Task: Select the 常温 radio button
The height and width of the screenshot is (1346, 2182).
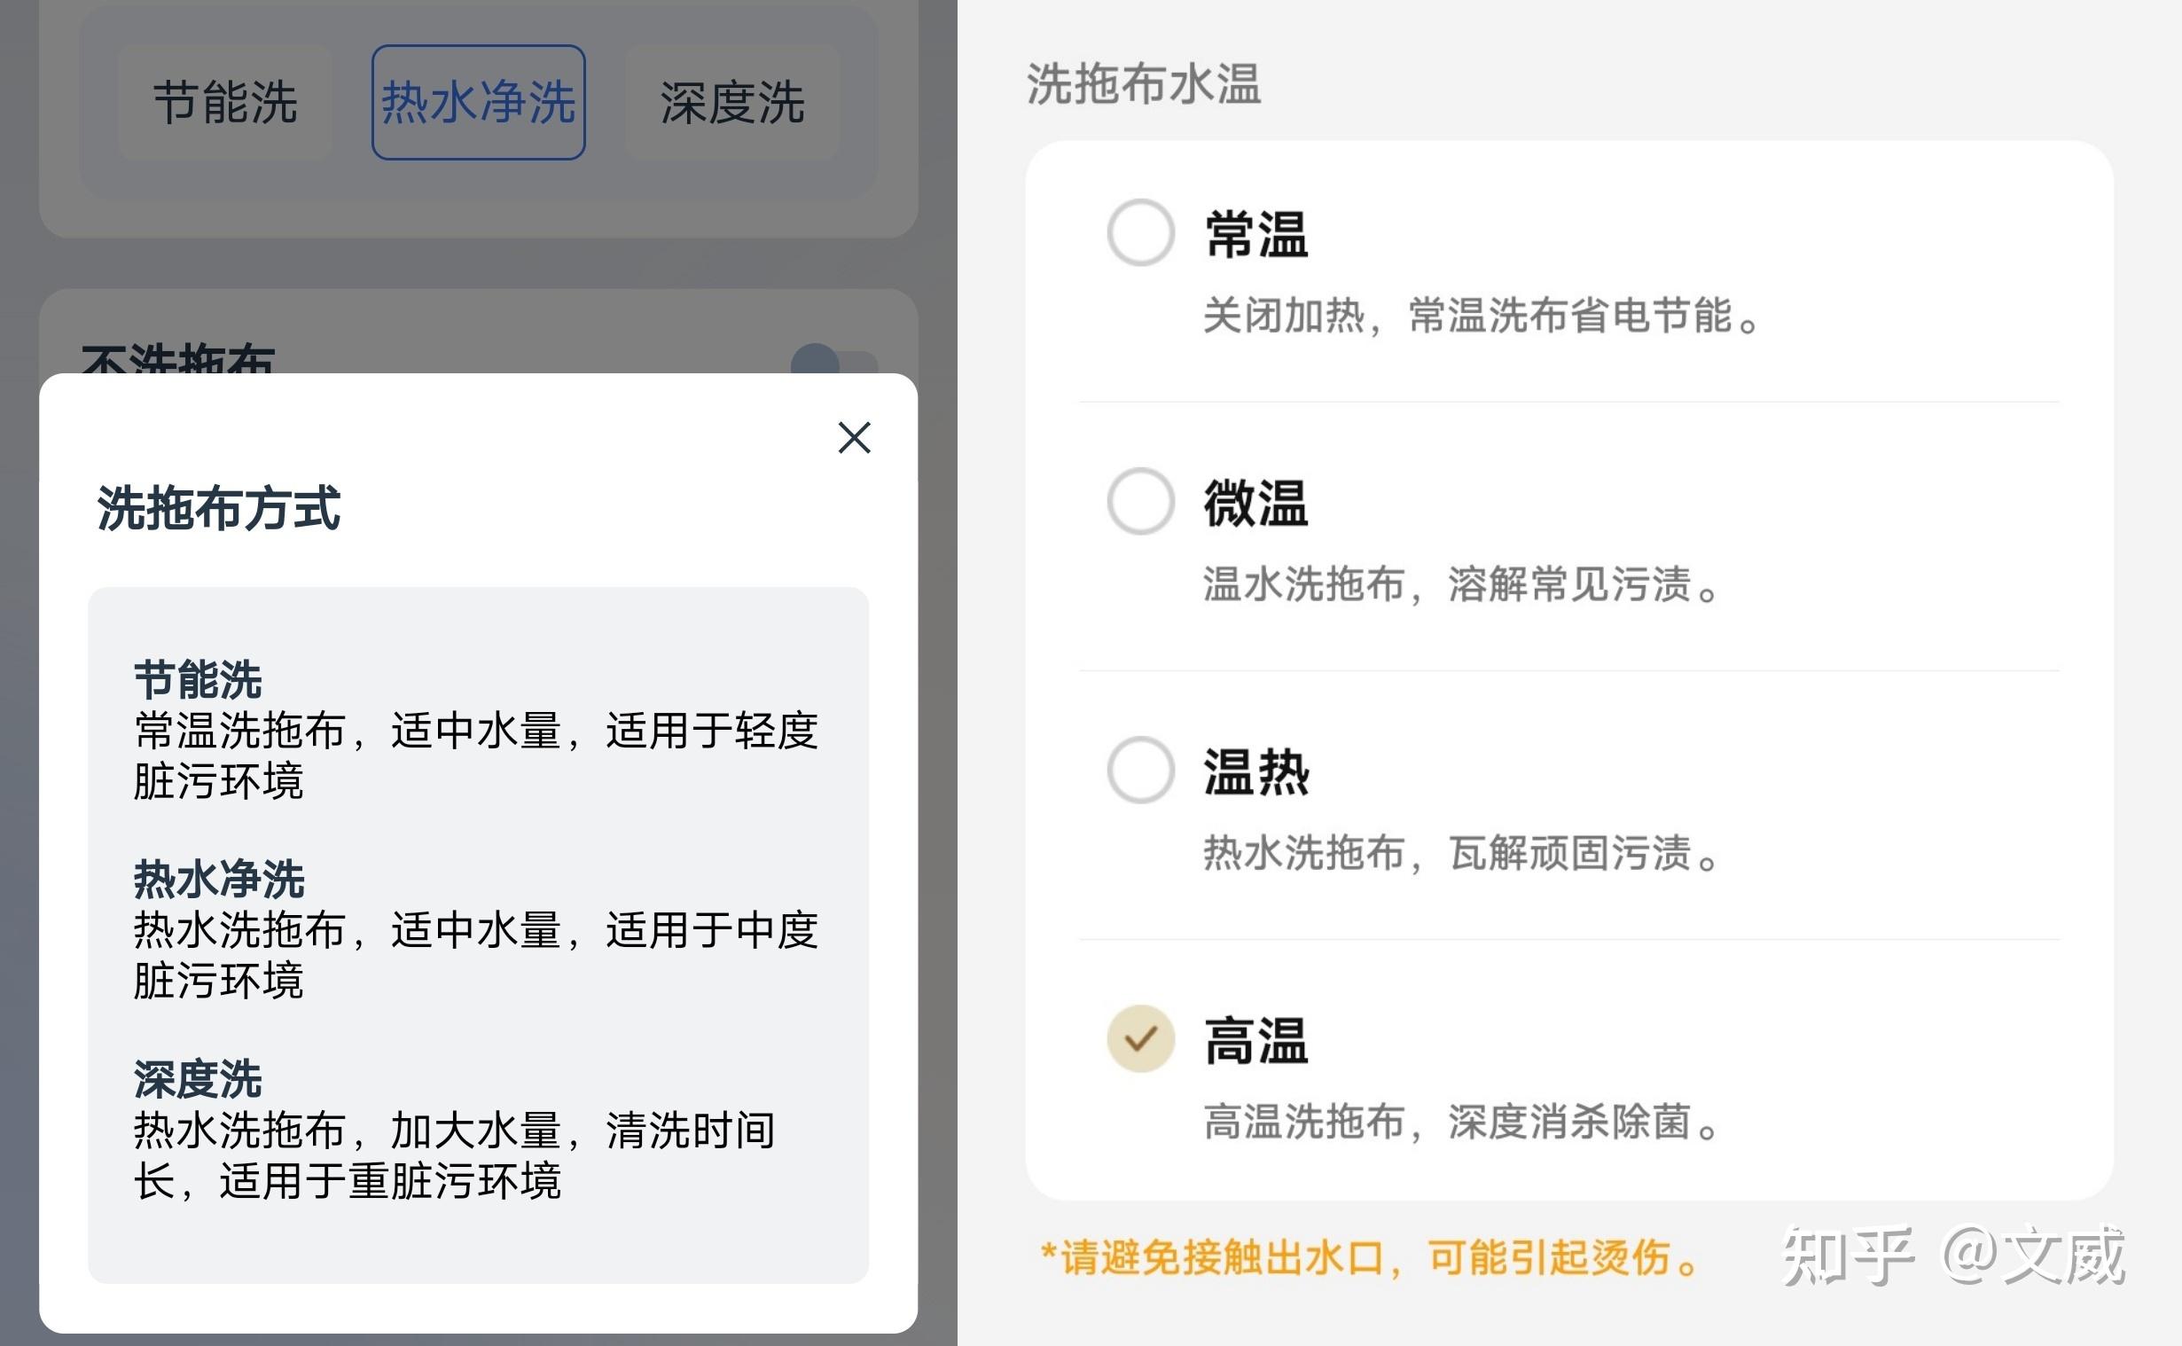Action: [x=1140, y=232]
